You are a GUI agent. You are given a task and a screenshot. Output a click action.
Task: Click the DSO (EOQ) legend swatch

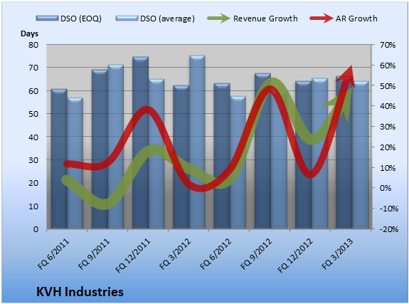(47, 18)
